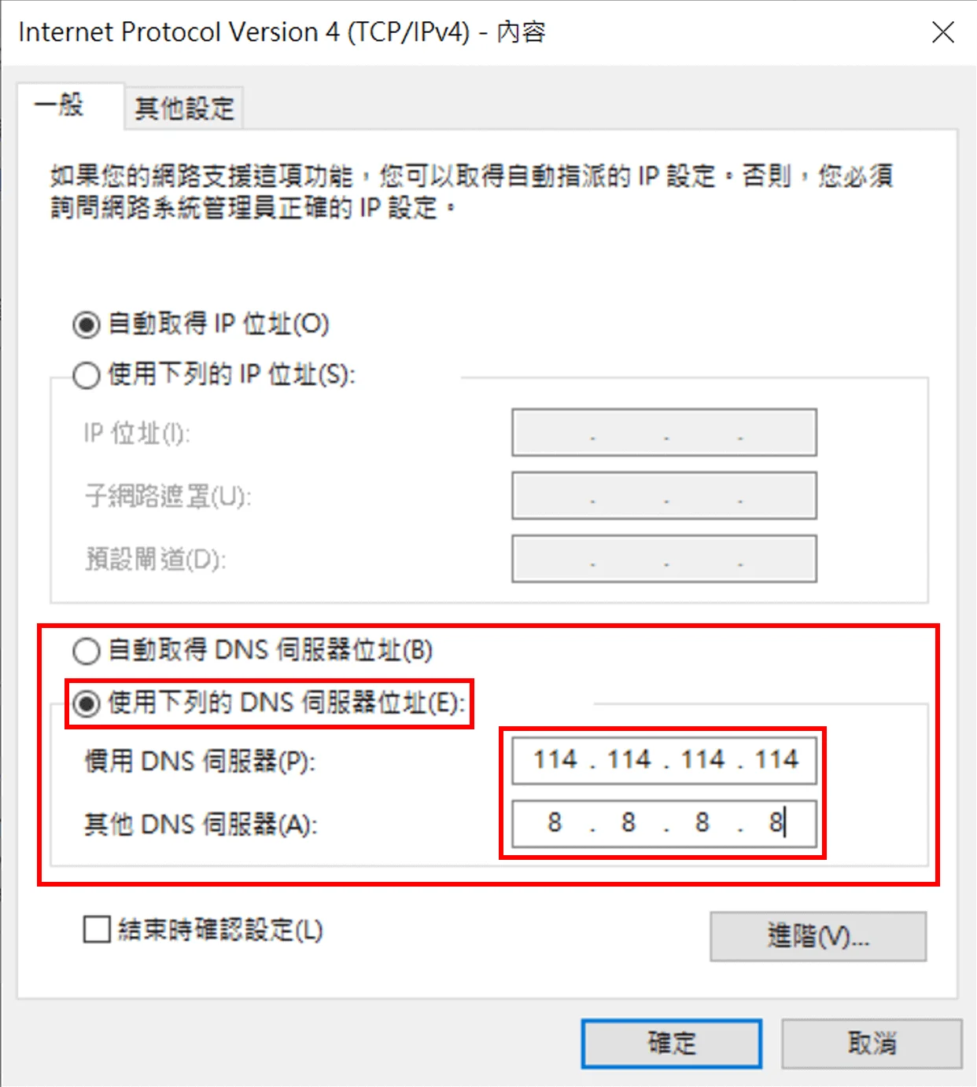
Task: Select 使用下列的 IP 位址 radio button
Action: click(x=87, y=375)
